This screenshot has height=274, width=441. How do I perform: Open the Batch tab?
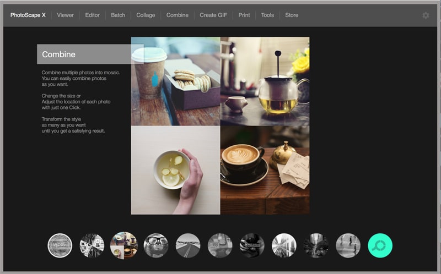(x=118, y=15)
